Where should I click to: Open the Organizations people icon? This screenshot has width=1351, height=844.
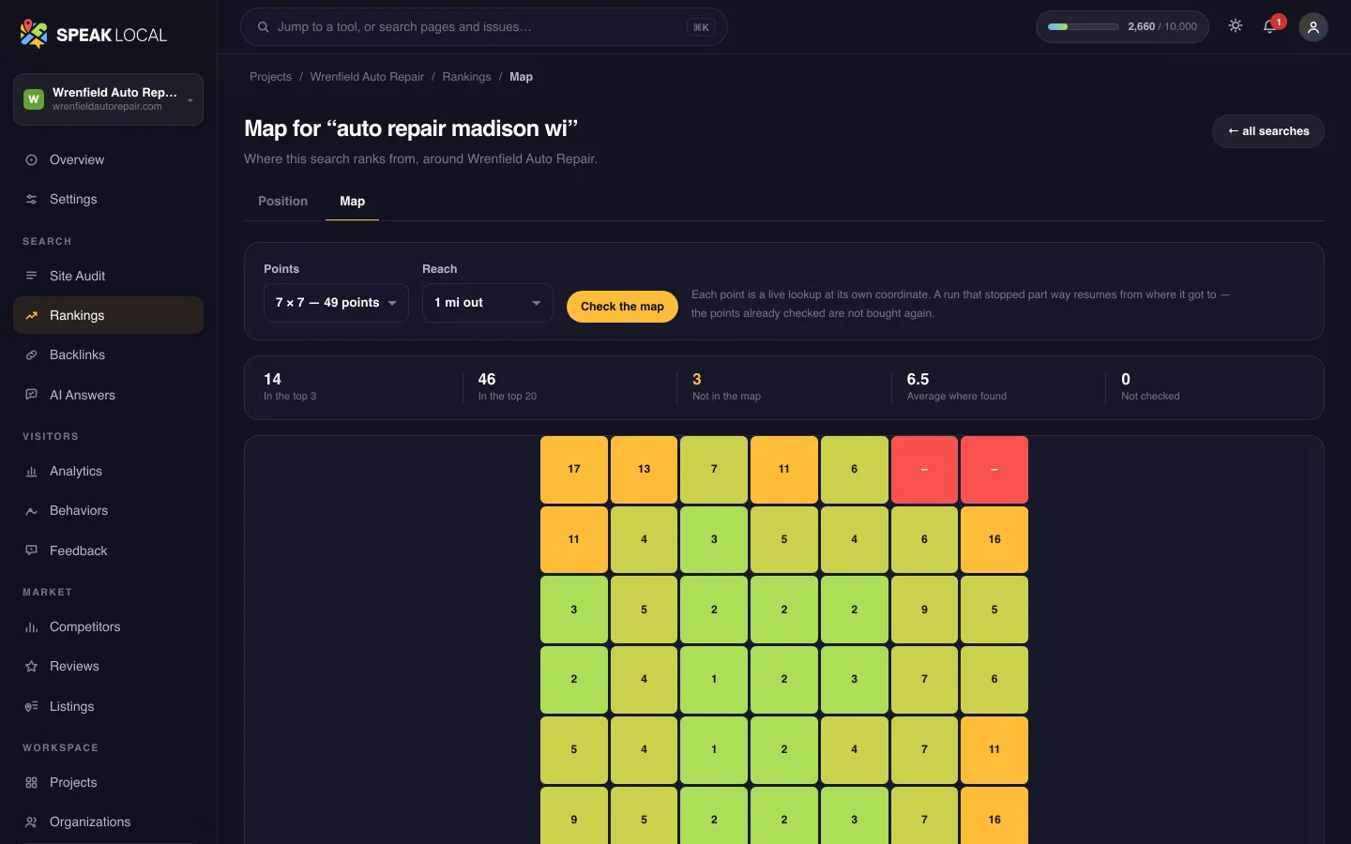tap(32, 822)
